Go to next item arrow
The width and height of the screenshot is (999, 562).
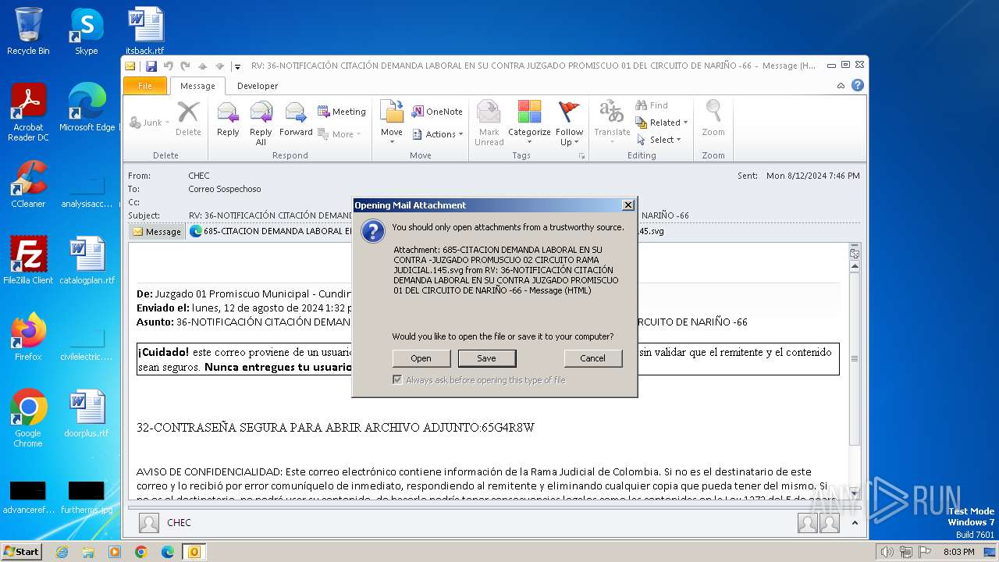pos(219,66)
